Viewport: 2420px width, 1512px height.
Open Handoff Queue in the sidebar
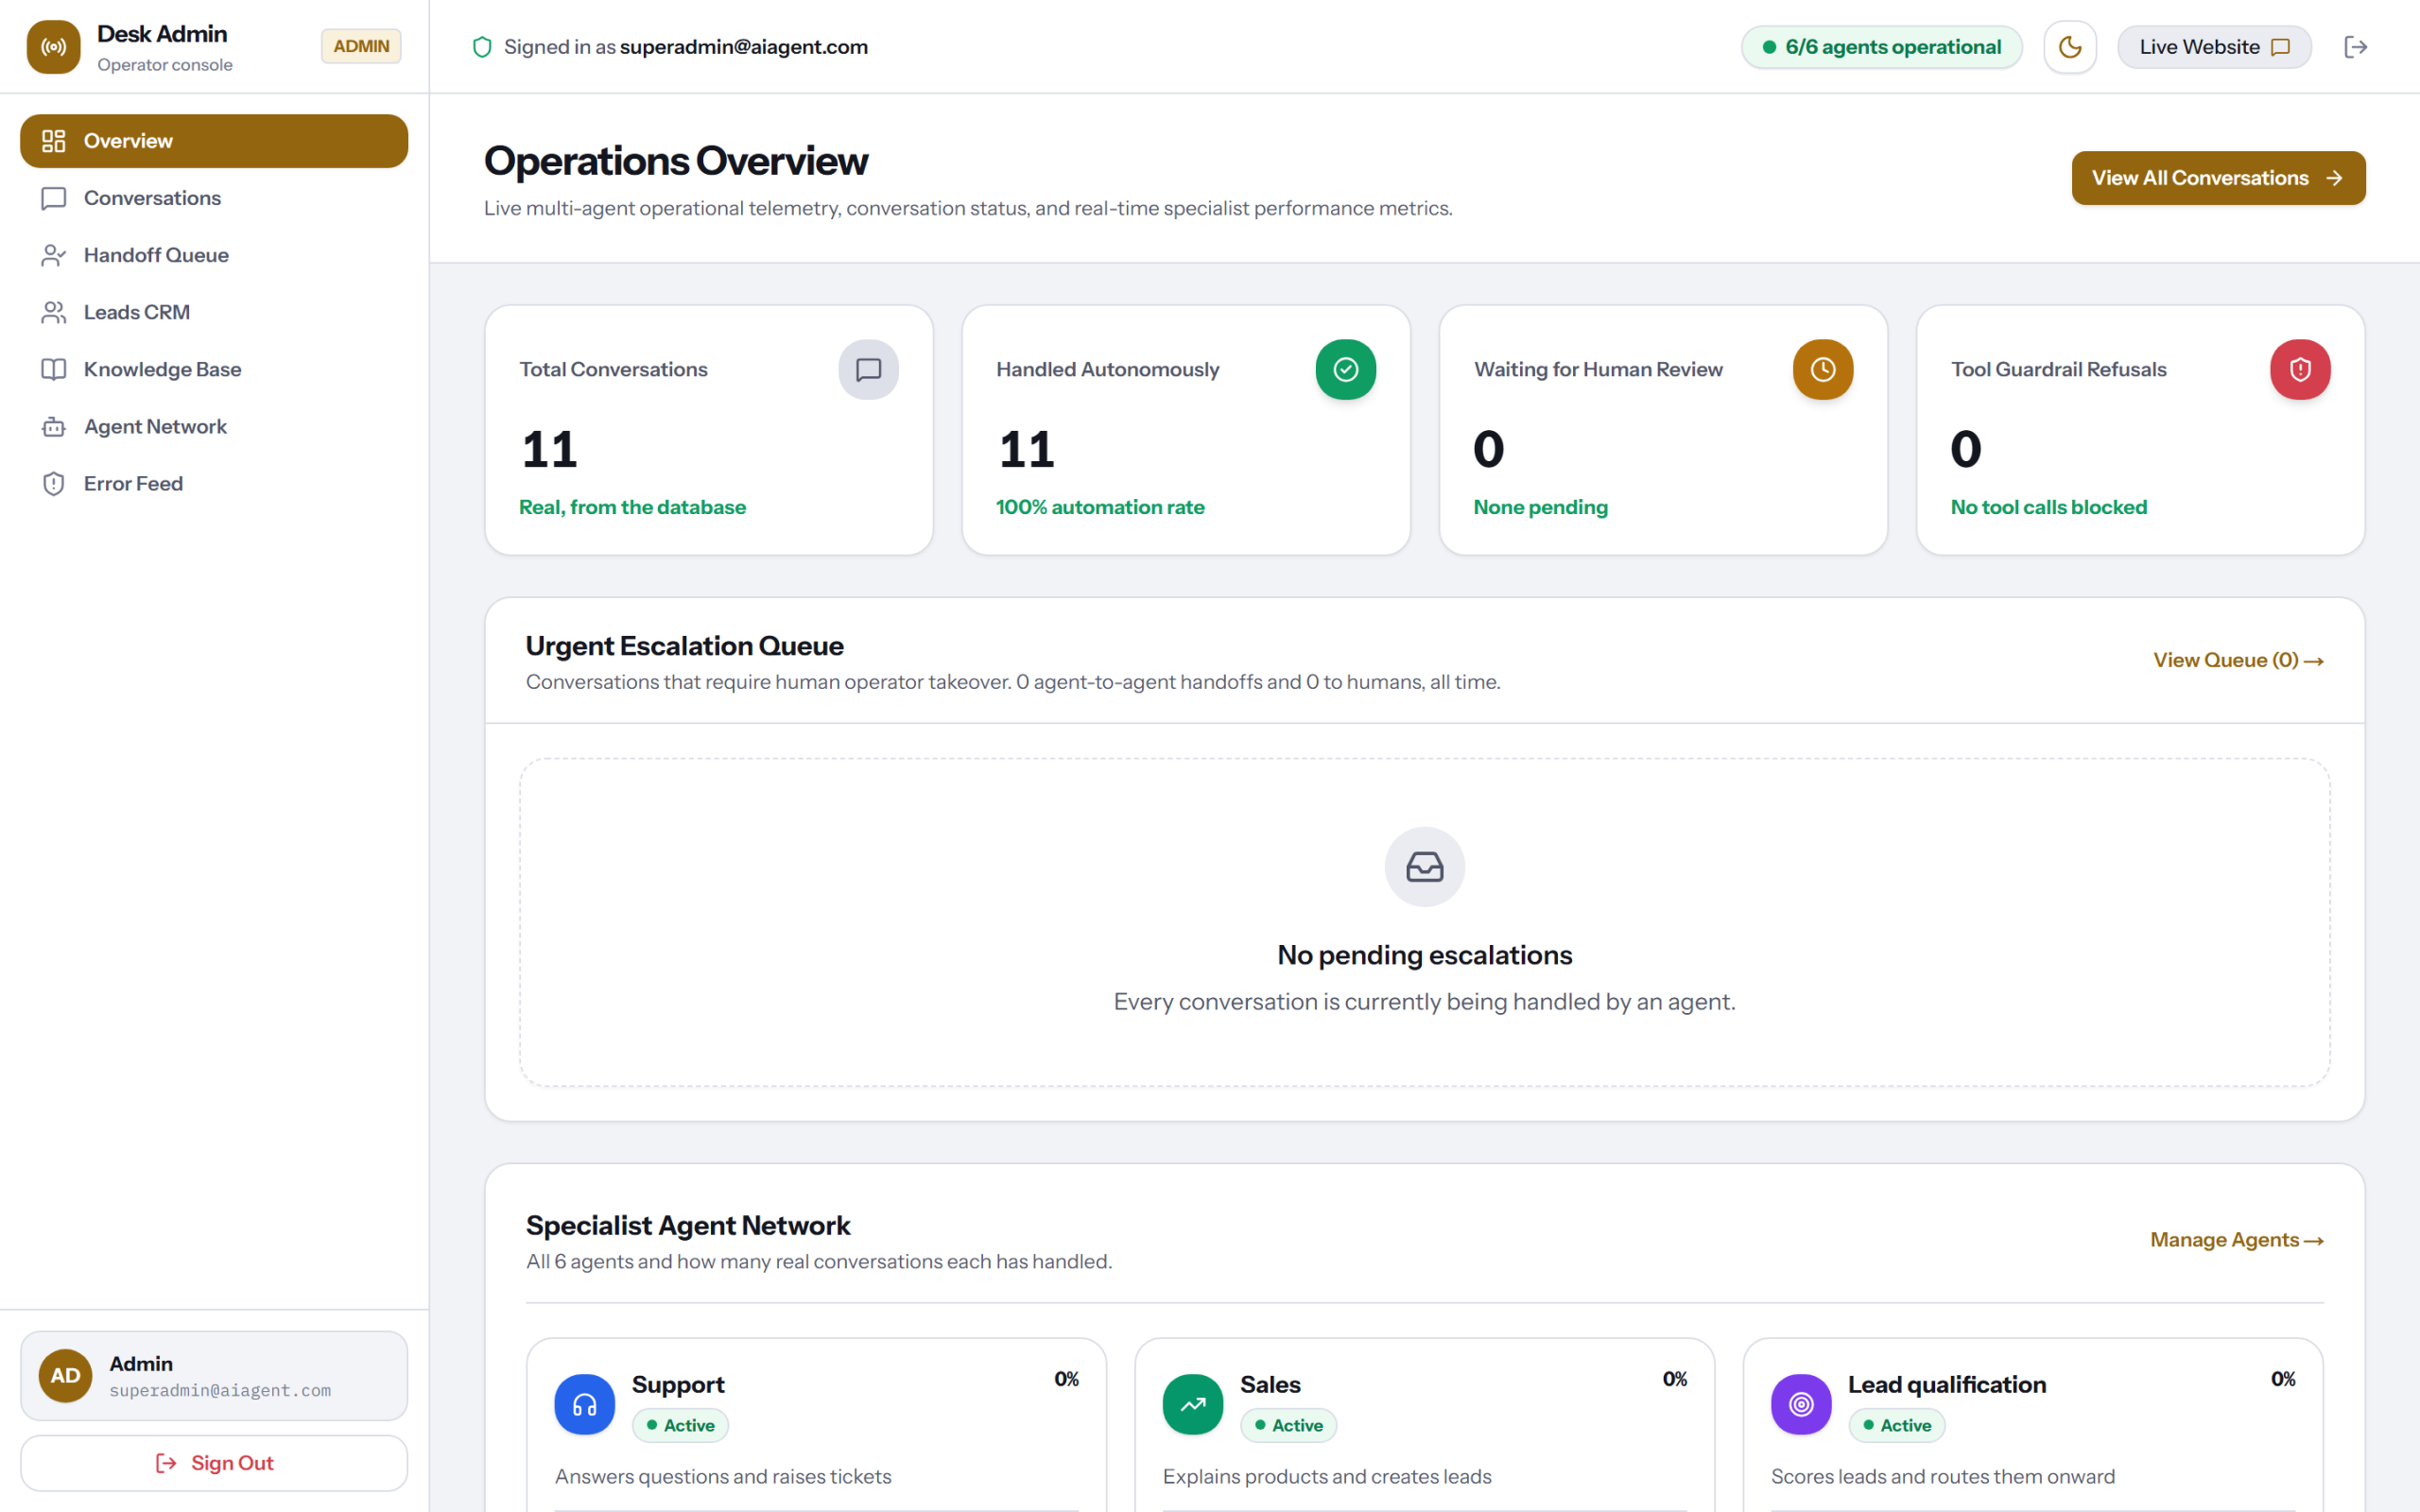pos(214,255)
